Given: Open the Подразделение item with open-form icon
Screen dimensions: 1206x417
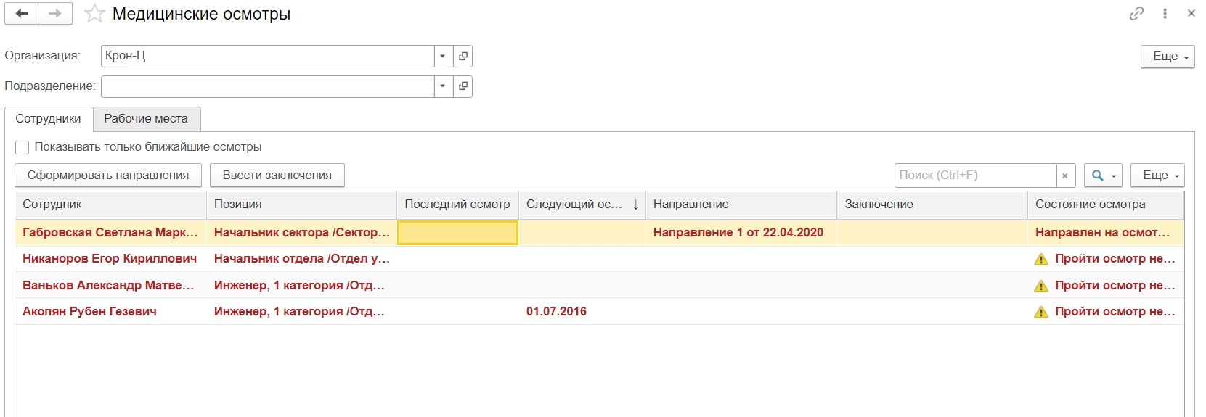Looking at the screenshot, I should click(463, 86).
